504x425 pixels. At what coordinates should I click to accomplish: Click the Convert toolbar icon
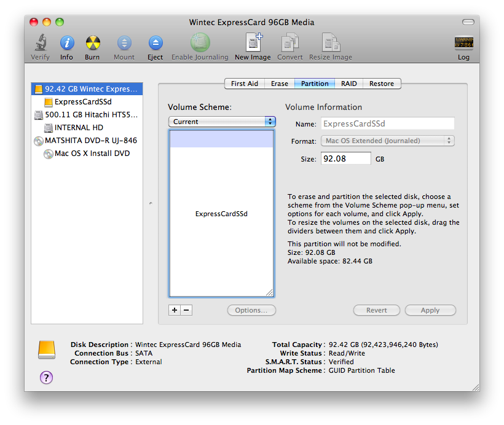click(x=290, y=42)
